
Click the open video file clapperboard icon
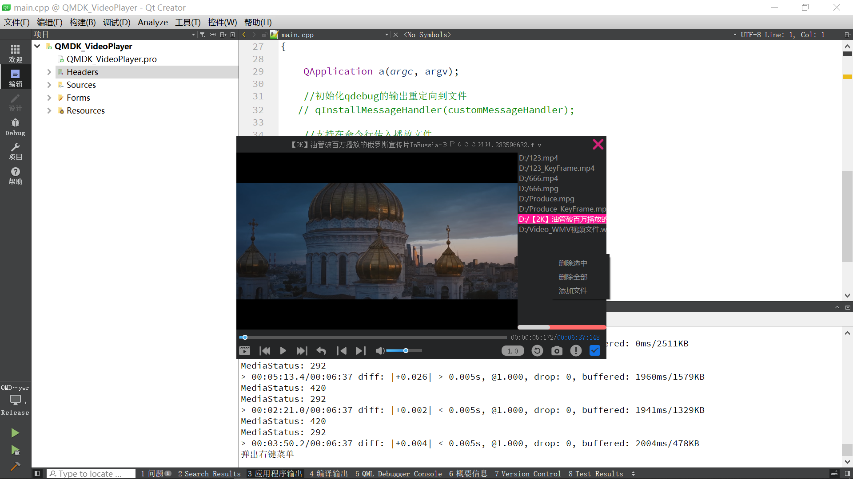coord(244,351)
